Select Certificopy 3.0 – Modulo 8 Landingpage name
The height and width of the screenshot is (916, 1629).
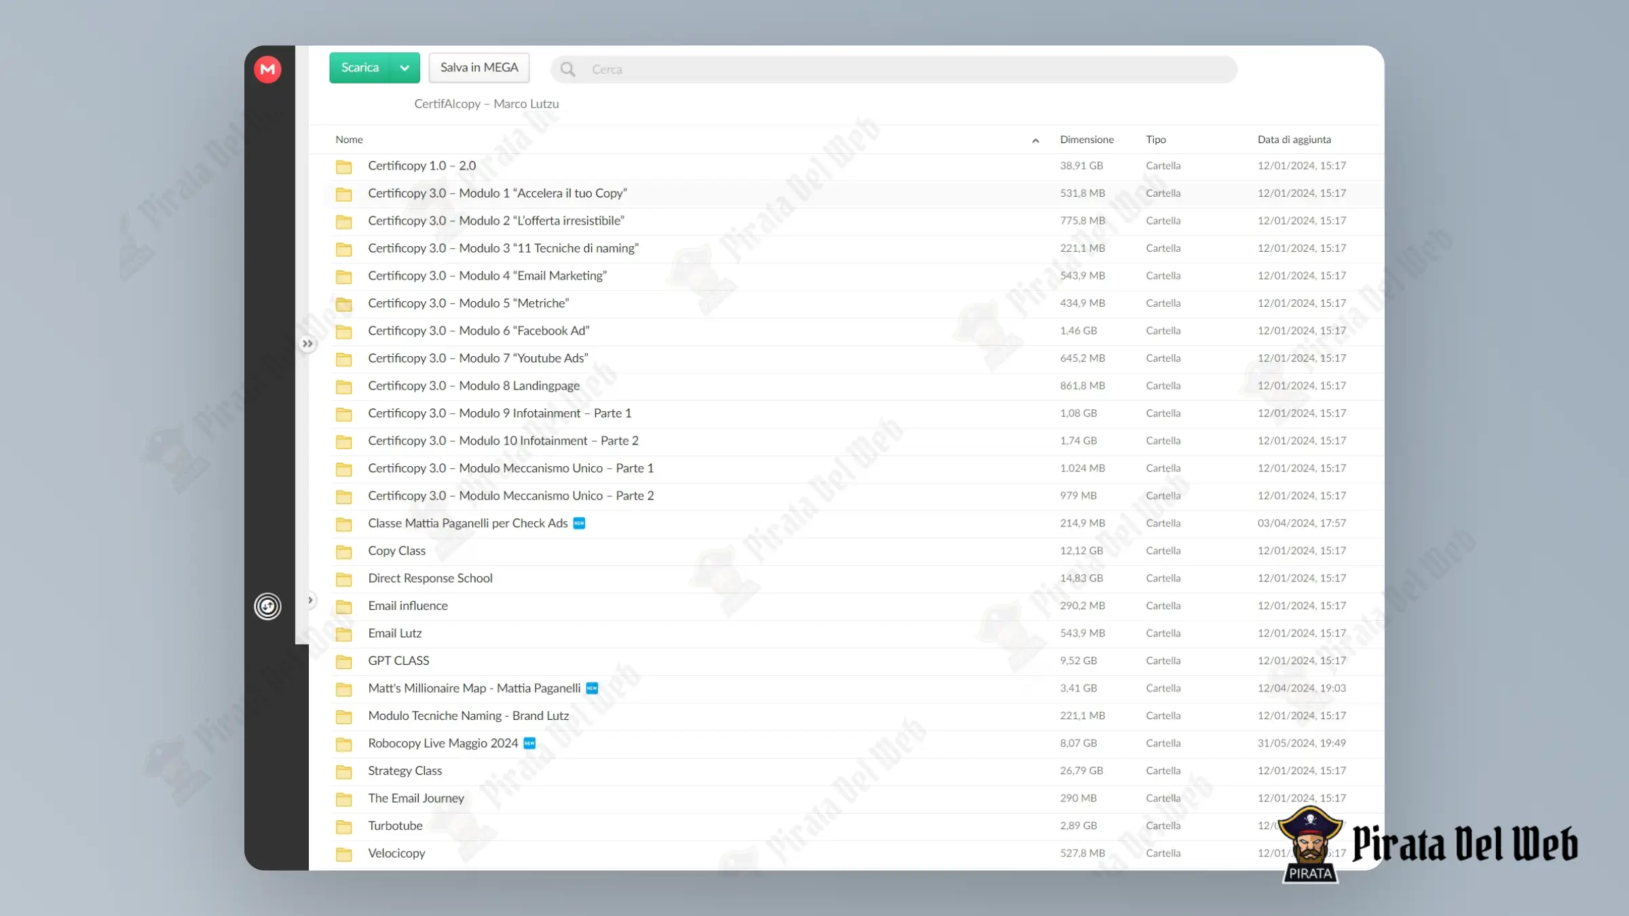[474, 385]
